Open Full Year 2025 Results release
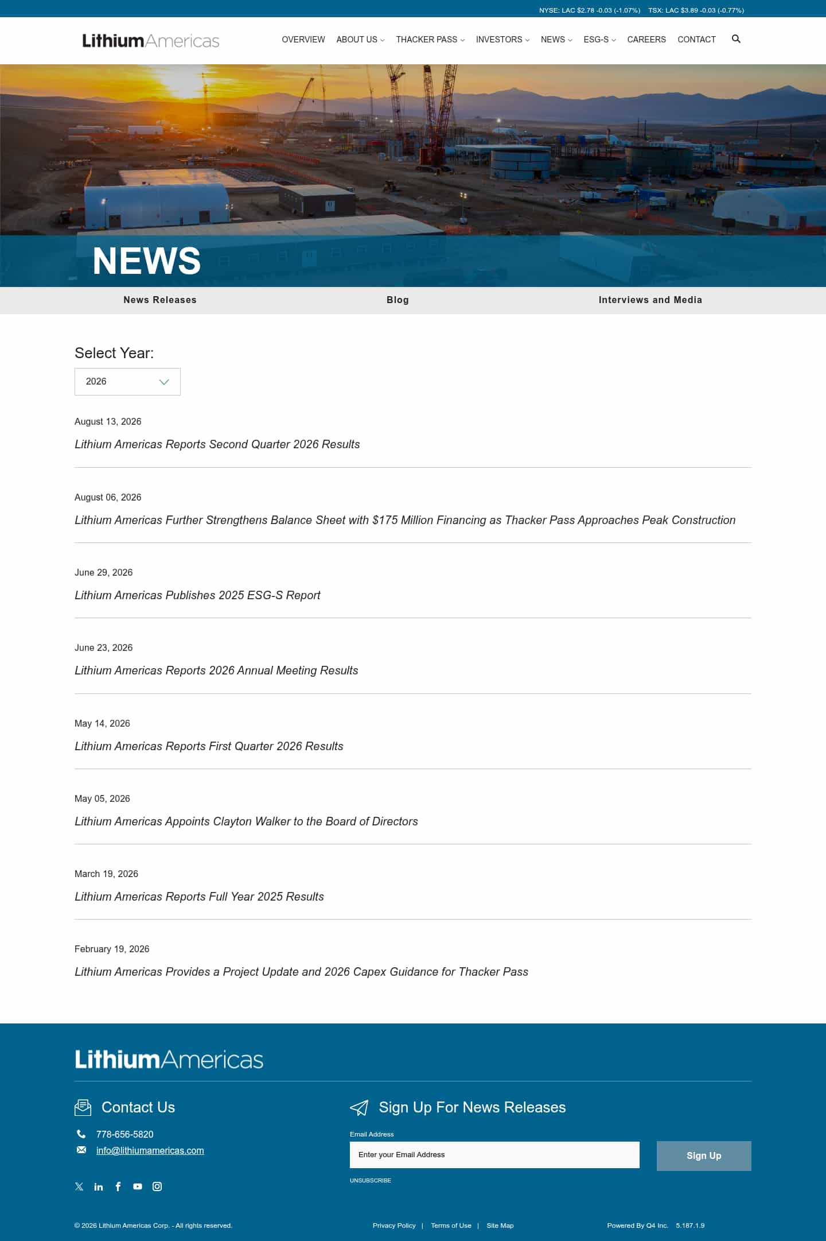826x1241 pixels. [199, 897]
